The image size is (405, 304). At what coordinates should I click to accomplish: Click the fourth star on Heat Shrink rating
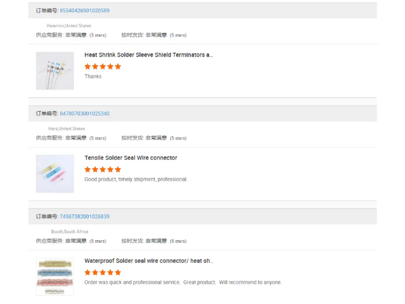pos(111,66)
